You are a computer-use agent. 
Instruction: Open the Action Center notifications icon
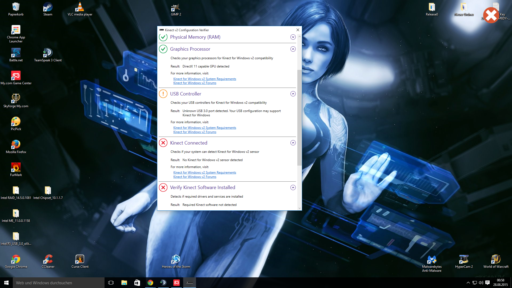pos(487,283)
